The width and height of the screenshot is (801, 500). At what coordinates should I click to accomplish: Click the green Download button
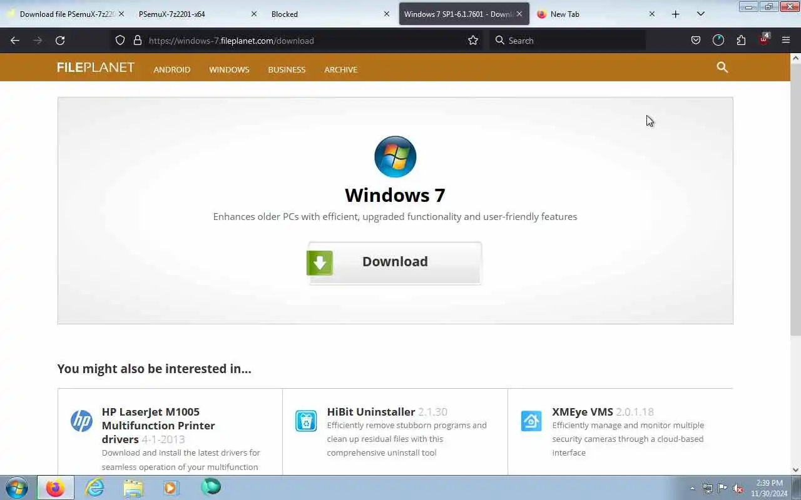click(394, 262)
